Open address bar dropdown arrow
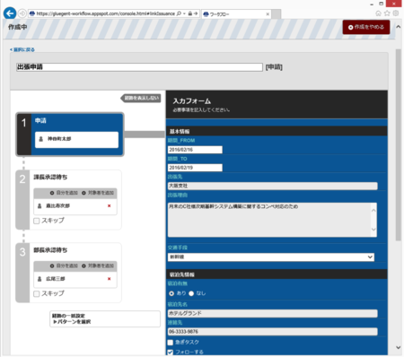Viewport: 404px width, 357px height. point(184,13)
